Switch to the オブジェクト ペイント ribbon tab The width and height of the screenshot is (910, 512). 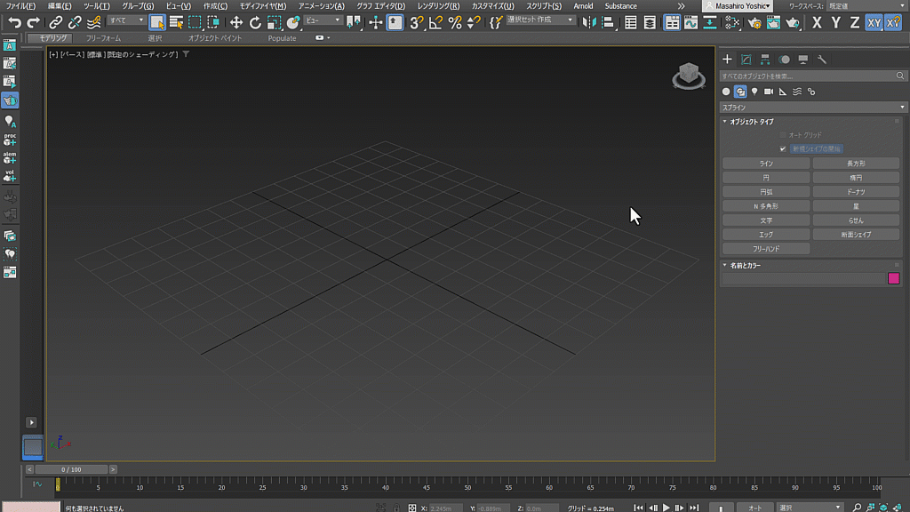click(215, 38)
